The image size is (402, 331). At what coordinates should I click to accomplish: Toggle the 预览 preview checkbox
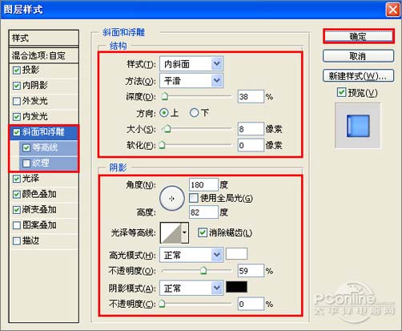tap(341, 92)
